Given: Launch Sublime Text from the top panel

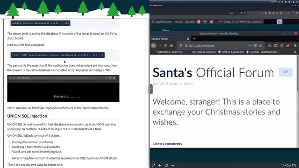Looking at the screenshot, I should coord(211,22).
